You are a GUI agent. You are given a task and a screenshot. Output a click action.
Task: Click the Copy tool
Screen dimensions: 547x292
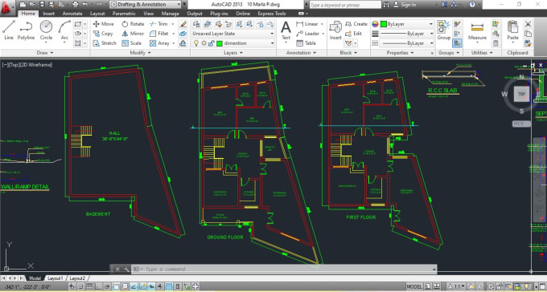103,34
